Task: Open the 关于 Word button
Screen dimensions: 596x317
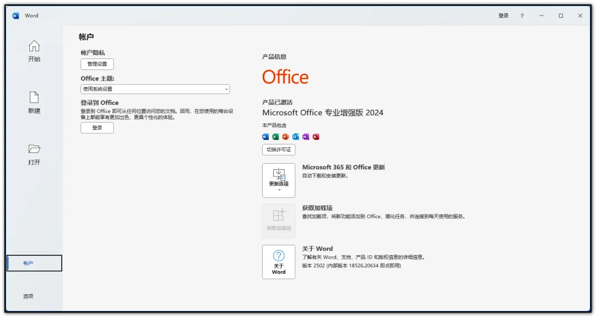Action: (x=279, y=262)
